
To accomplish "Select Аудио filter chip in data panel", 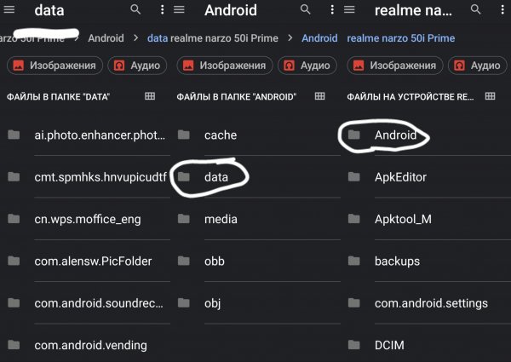I will pos(137,66).
